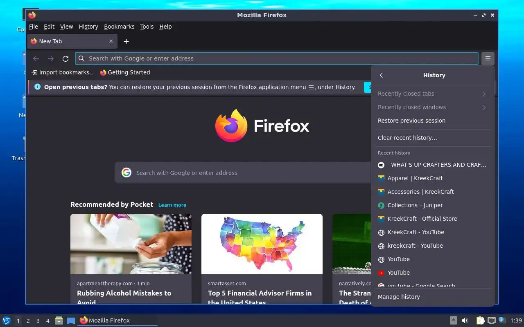Click the notification tray icon with blue badge
The width and height of the screenshot is (524, 327).
point(502,320)
